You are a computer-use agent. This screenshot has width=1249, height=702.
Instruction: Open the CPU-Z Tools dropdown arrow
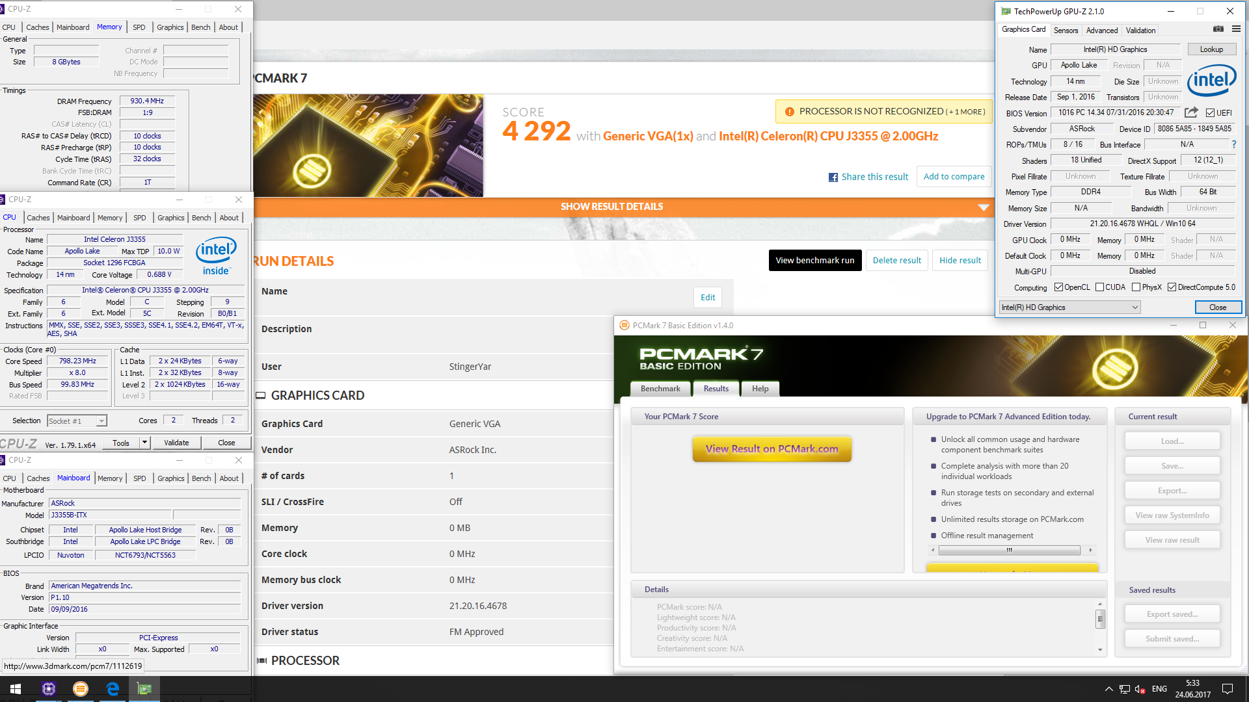tap(145, 443)
